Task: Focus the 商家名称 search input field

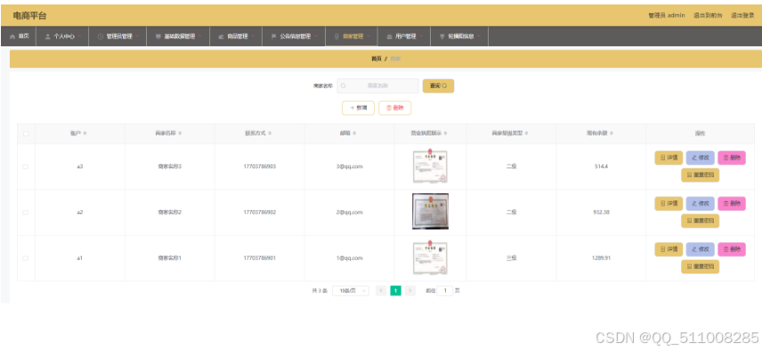Action: click(x=377, y=86)
